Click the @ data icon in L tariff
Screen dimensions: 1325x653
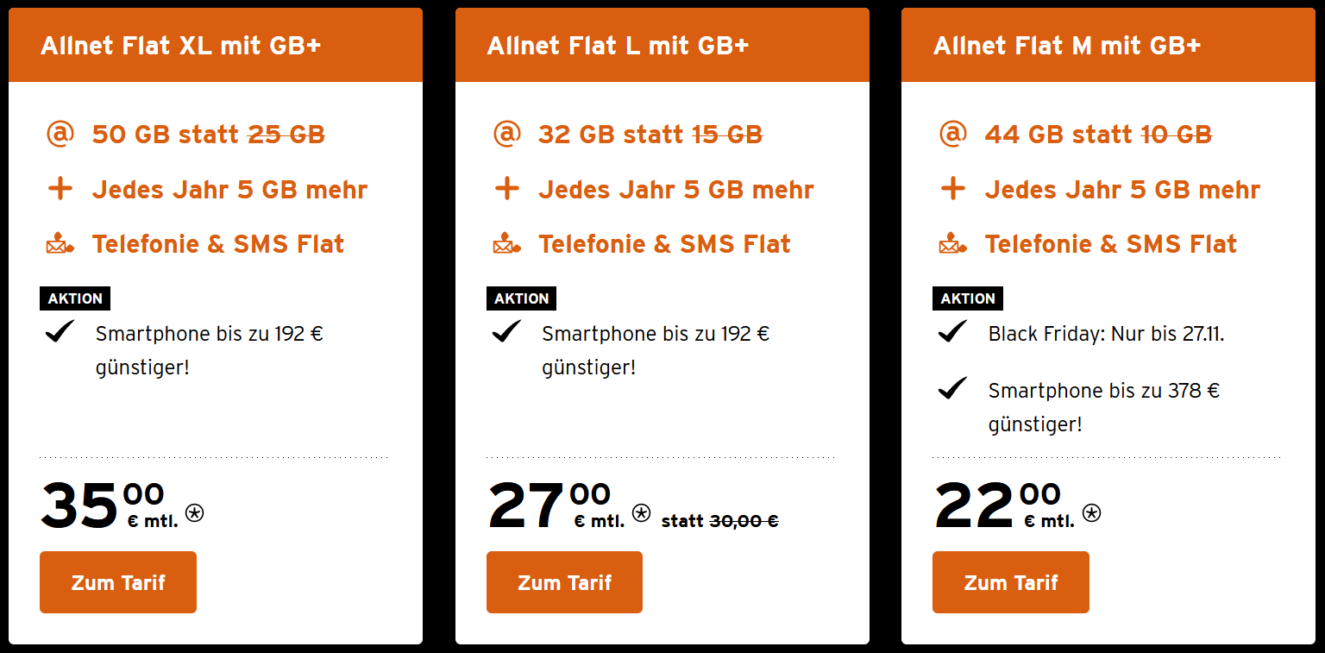[x=506, y=135]
